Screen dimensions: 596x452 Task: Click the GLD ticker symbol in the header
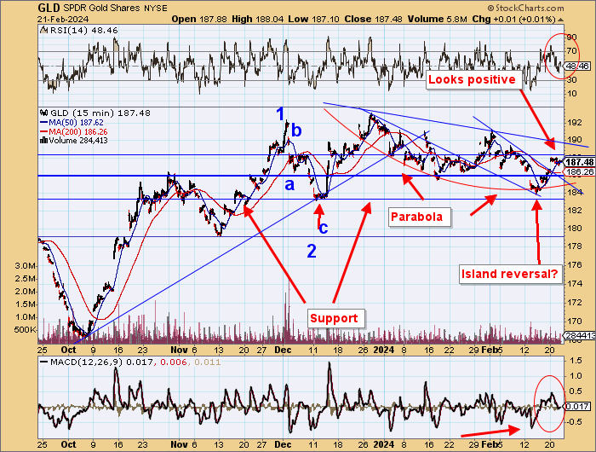pos(49,8)
